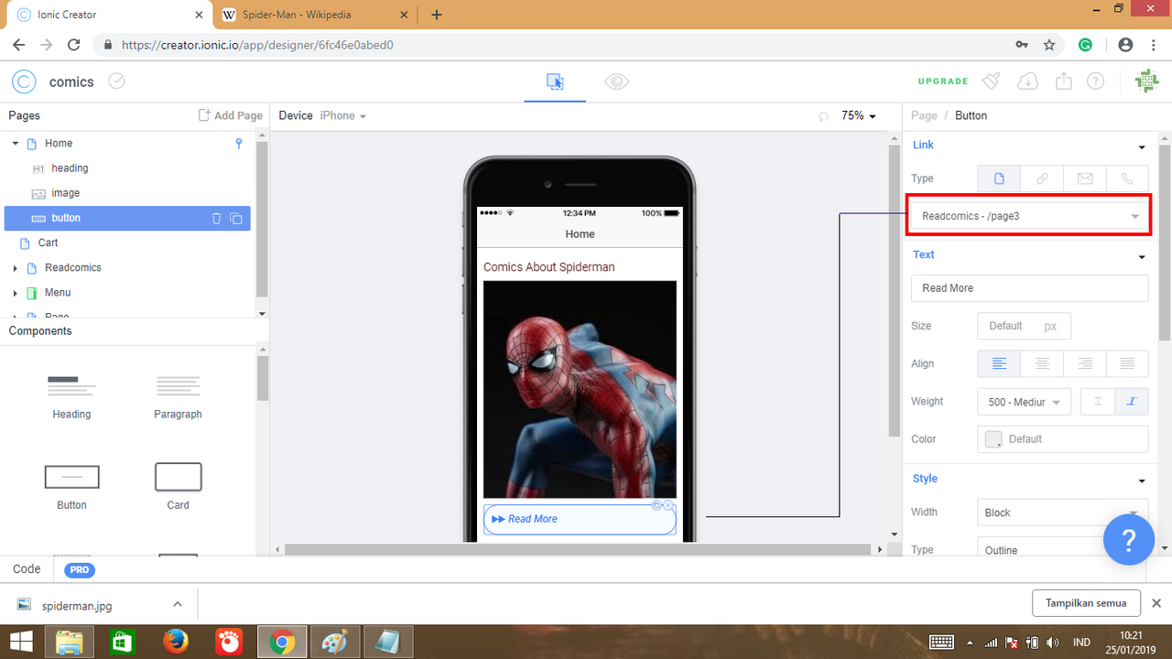Image resolution: width=1172 pixels, height=659 pixels.
Task: Select the image item under Home
Action: pos(65,193)
